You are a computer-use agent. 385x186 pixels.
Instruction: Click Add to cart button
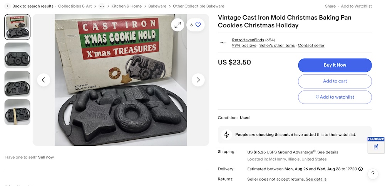pyautogui.click(x=335, y=81)
